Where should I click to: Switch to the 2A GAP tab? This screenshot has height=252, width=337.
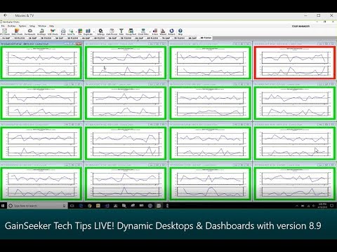tap(32, 38)
